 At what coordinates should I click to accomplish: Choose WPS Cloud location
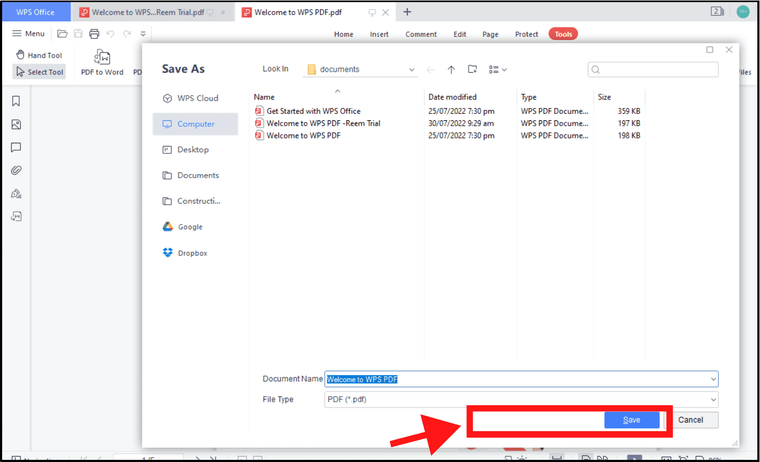click(x=195, y=98)
